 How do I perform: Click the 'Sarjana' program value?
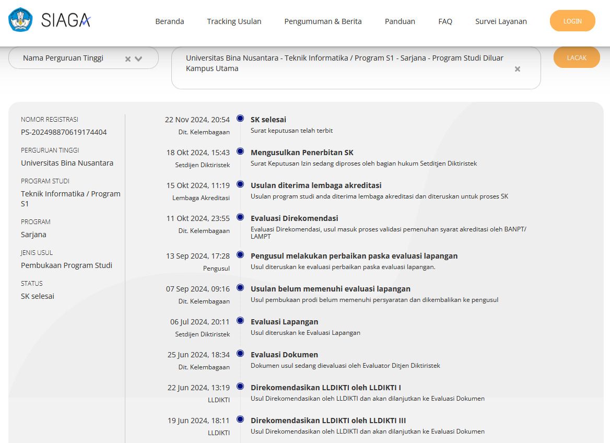click(33, 235)
